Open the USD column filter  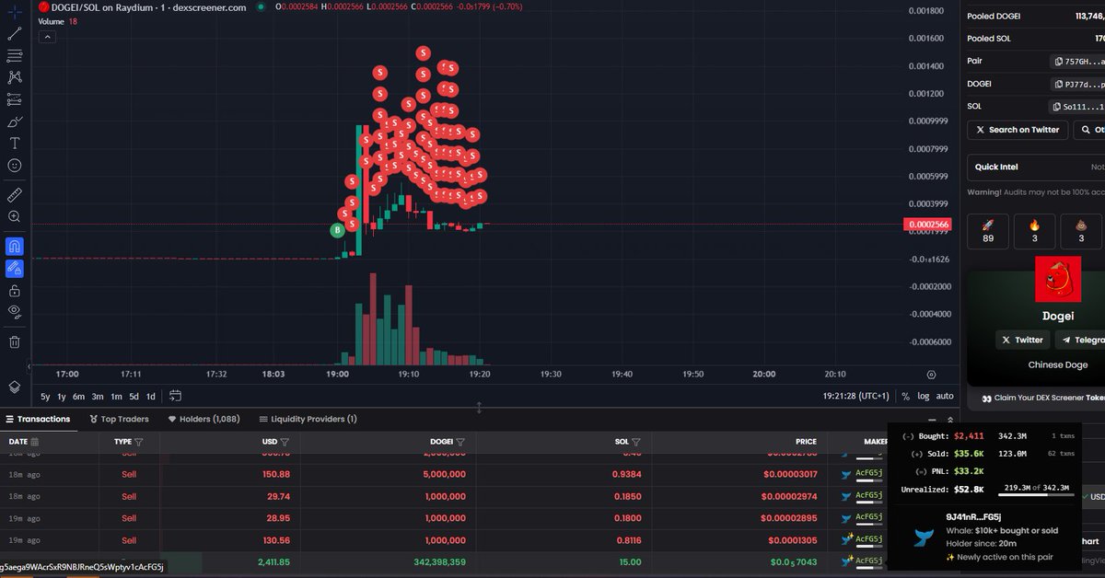click(285, 442)
